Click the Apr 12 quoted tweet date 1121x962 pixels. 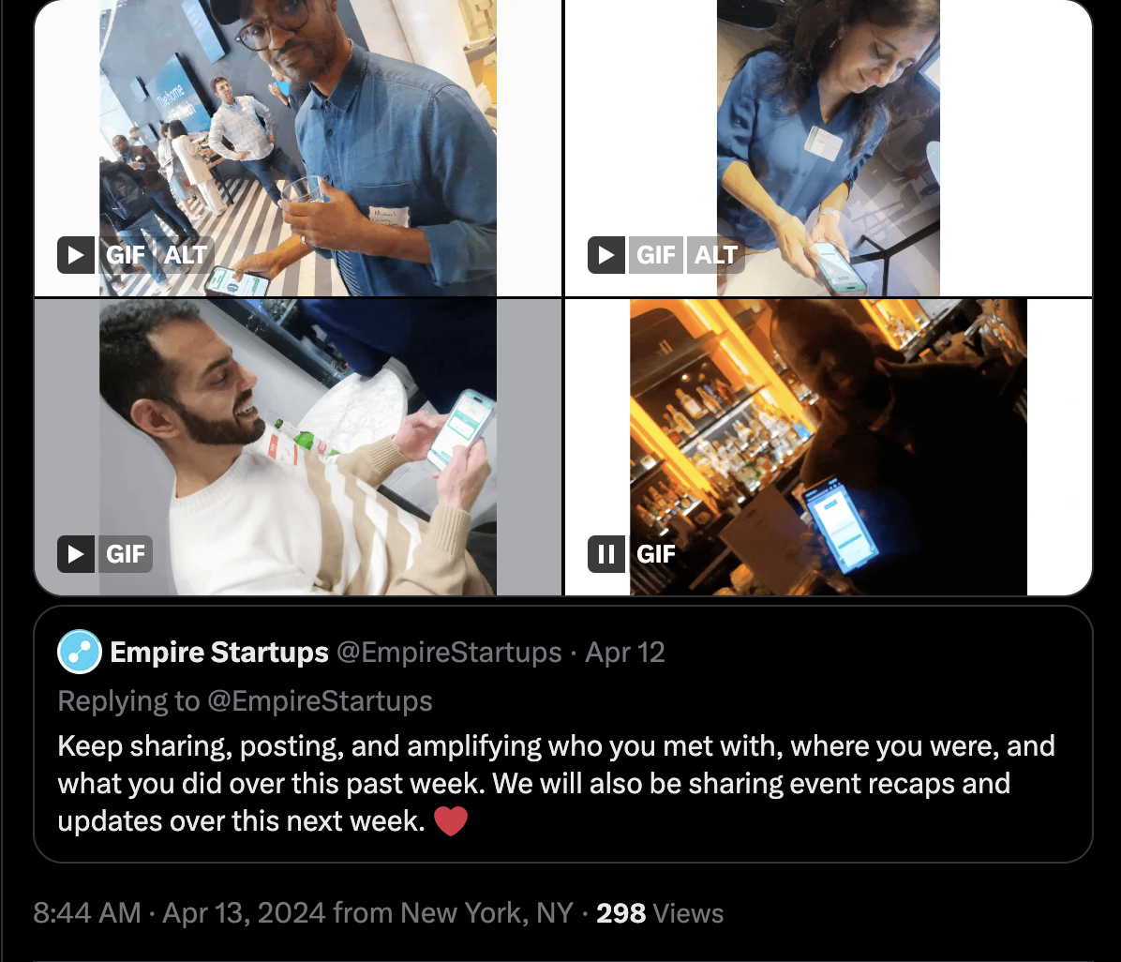point(625,653)
